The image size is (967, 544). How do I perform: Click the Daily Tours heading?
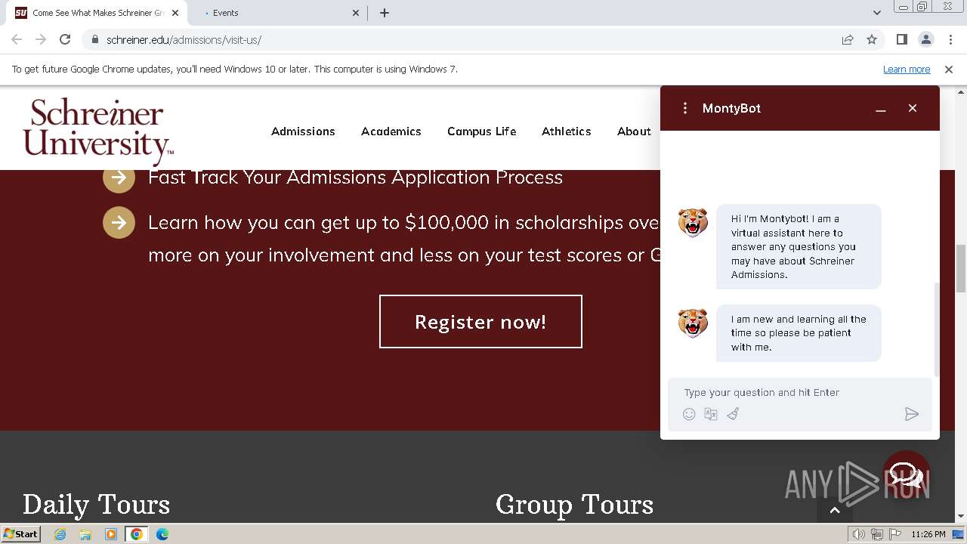[x=96, y=504]
